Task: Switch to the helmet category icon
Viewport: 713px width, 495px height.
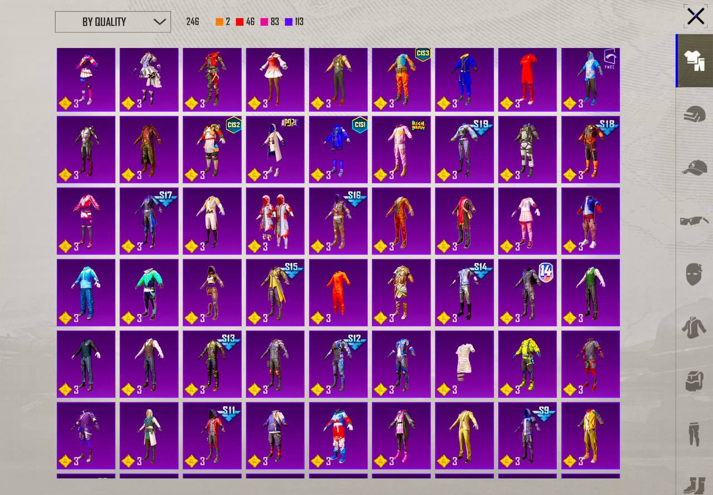Action: coord(694,114)
